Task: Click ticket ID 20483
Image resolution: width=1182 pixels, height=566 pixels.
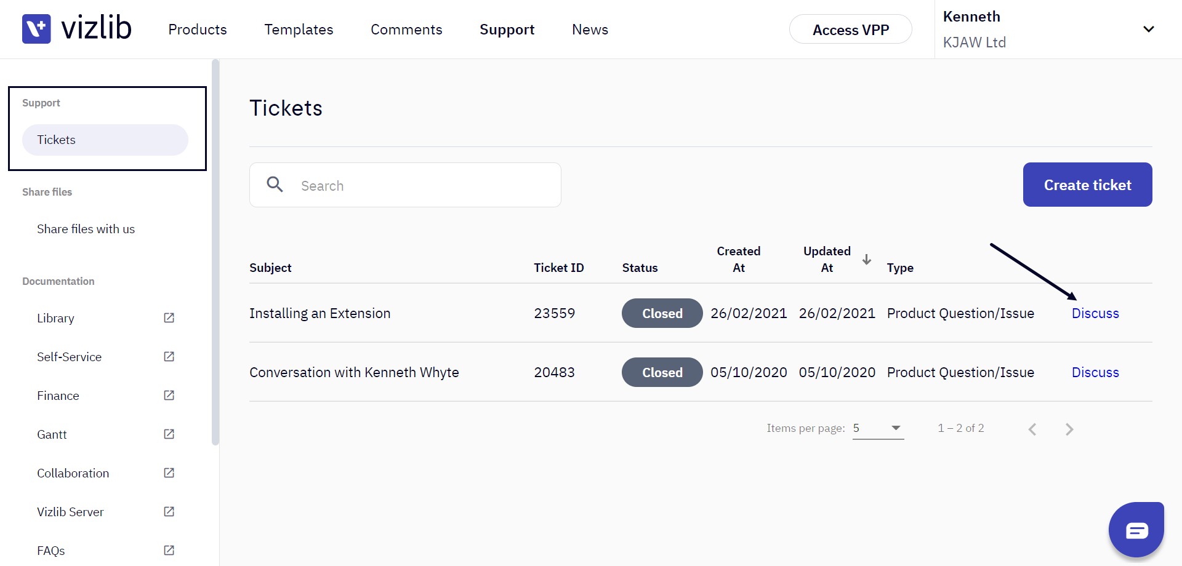Action: tap(554, 372)
